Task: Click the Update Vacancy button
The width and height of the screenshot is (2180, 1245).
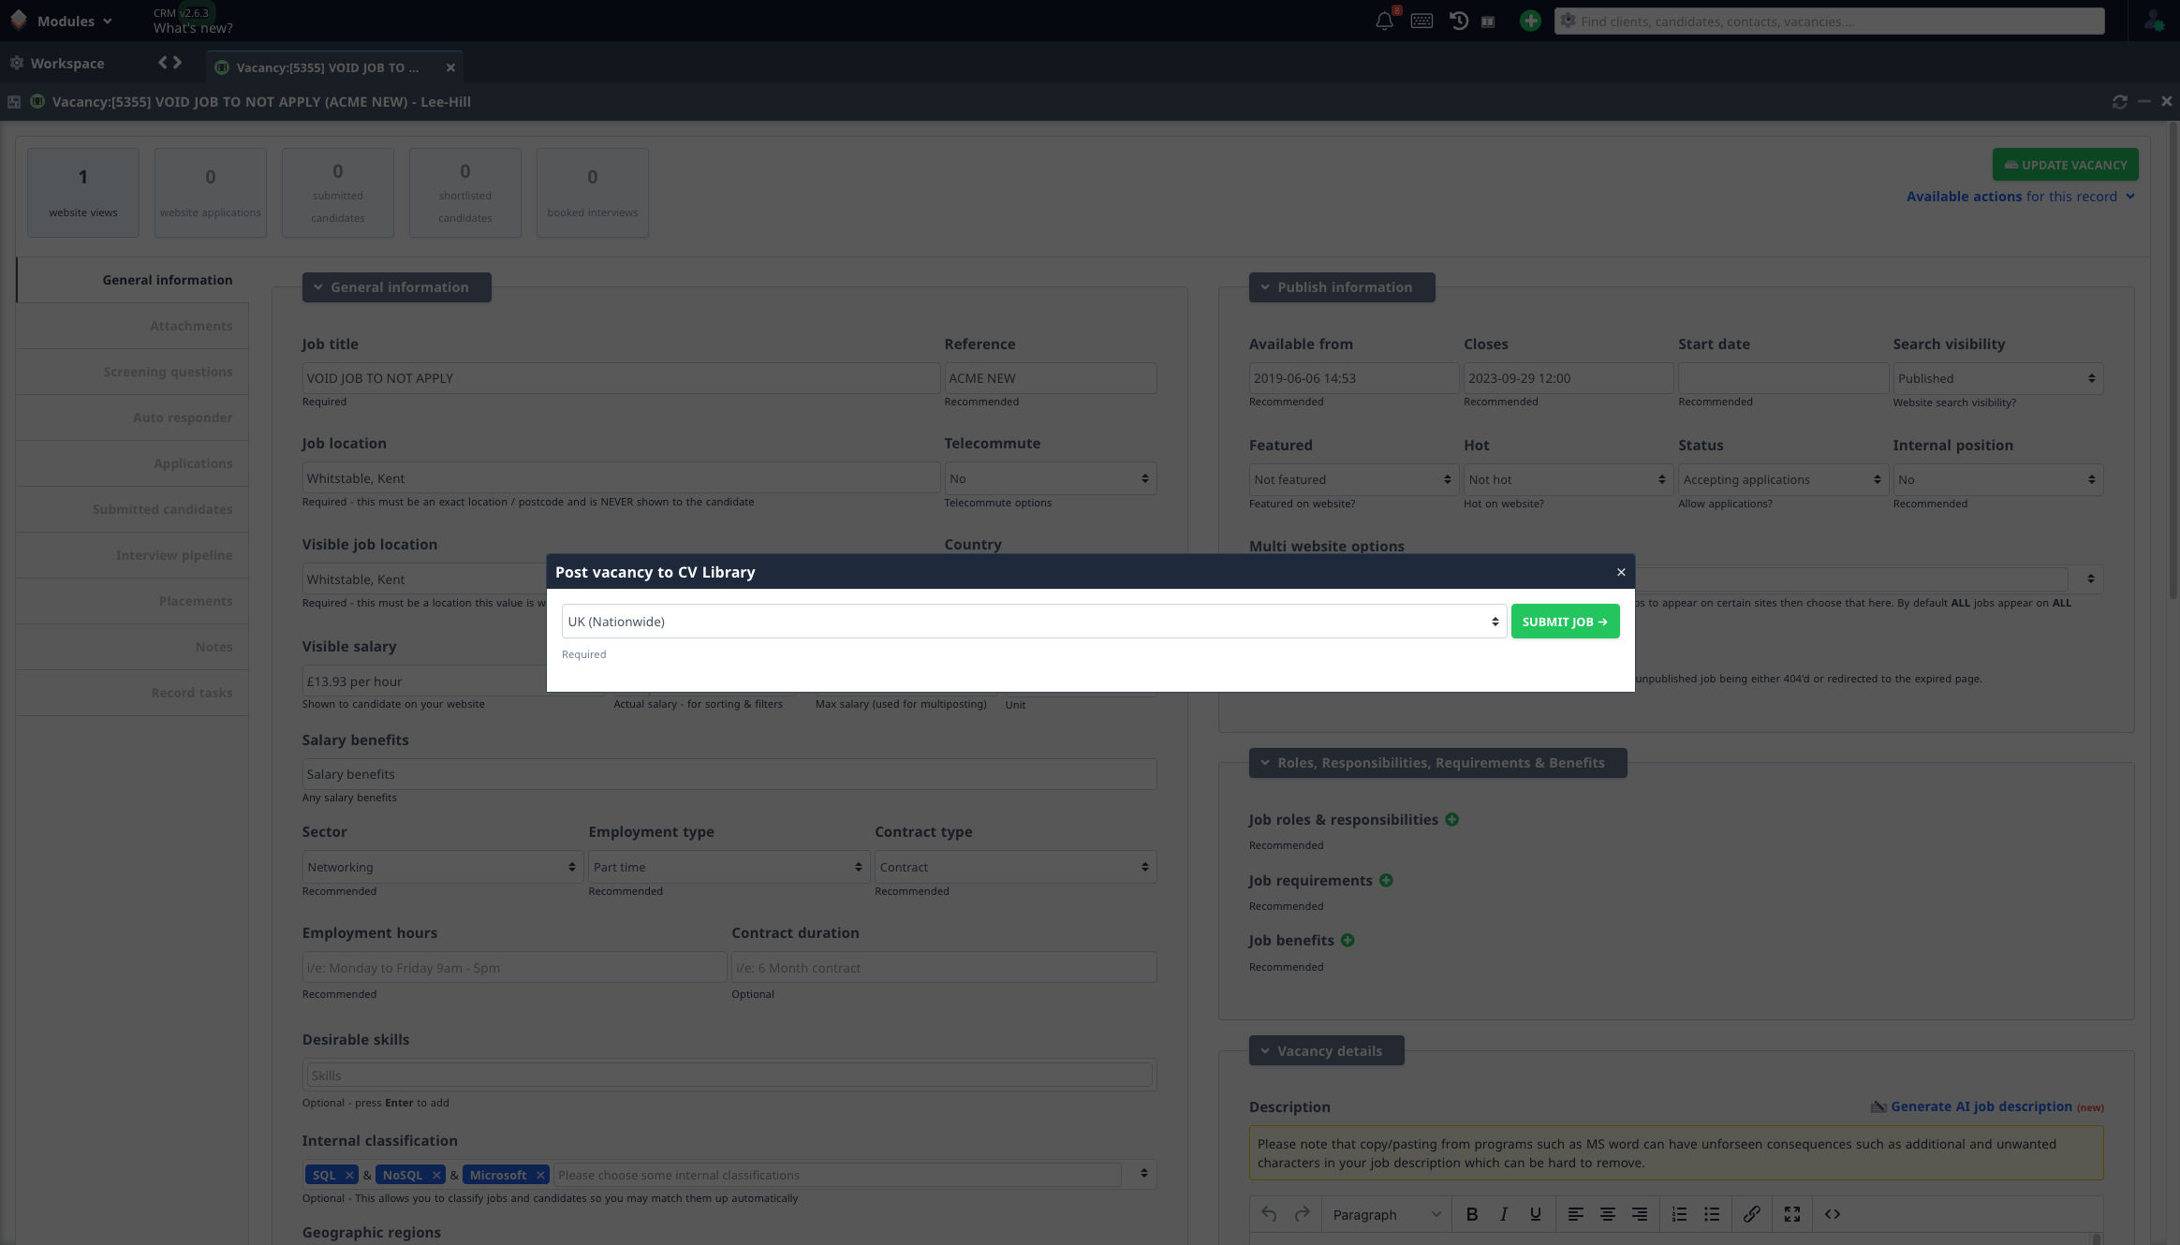Action: 2065,165
